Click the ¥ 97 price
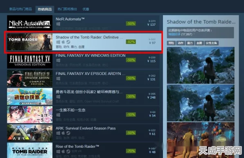244x158 pixels. (x=152, y=43)
